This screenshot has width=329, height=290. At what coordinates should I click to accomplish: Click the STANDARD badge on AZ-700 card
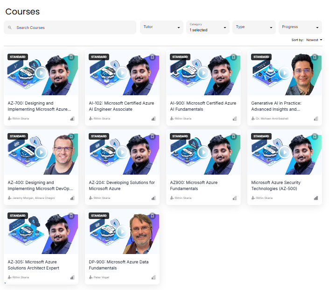click(x=18, y=57)
